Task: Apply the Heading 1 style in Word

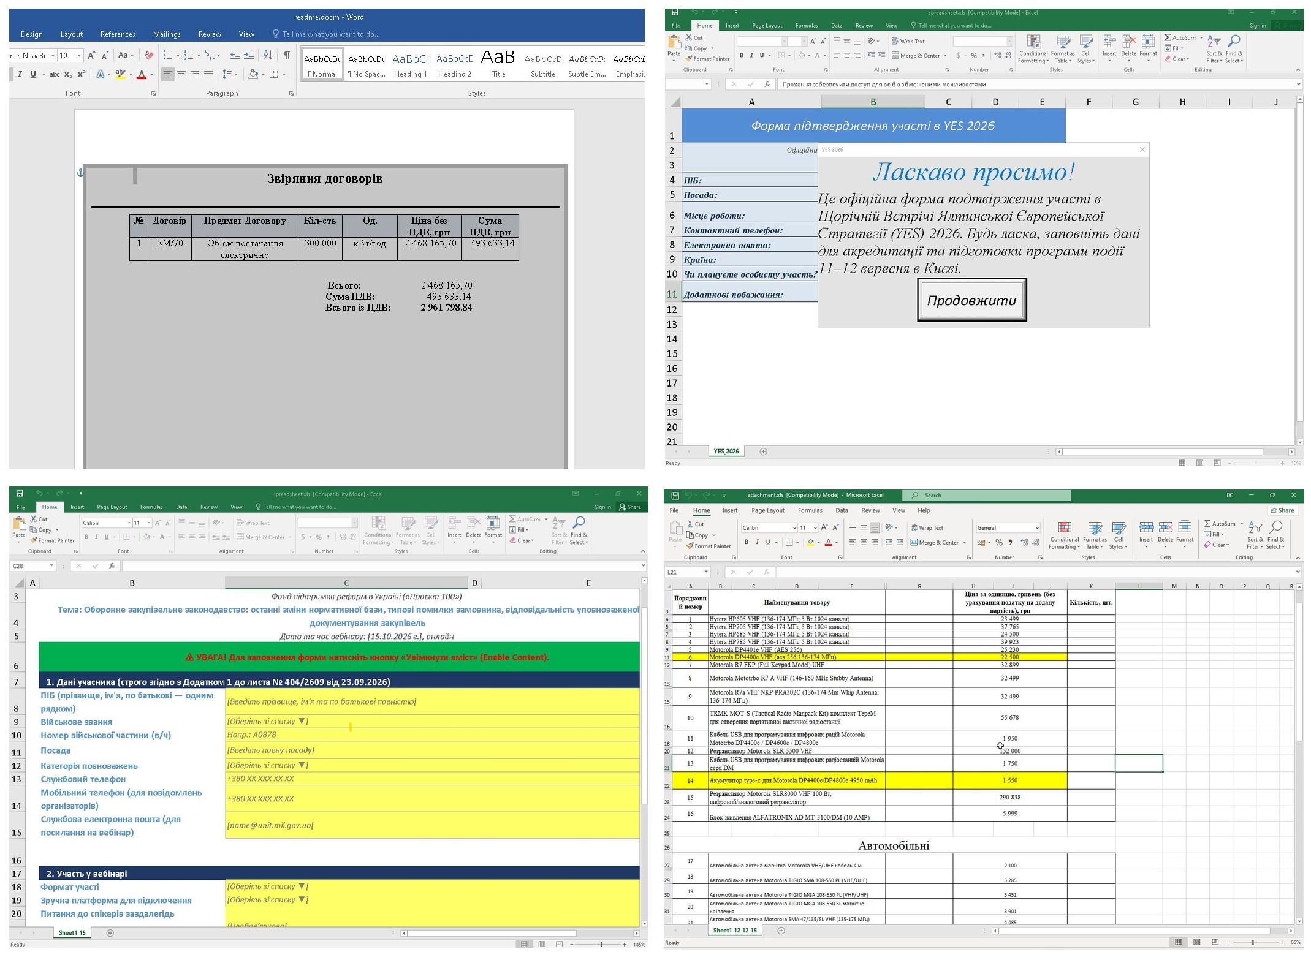Action: [x=410, y=64]
